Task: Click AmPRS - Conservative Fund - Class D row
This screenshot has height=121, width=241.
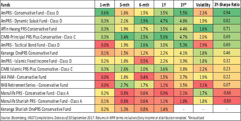Action: point(121,13)
